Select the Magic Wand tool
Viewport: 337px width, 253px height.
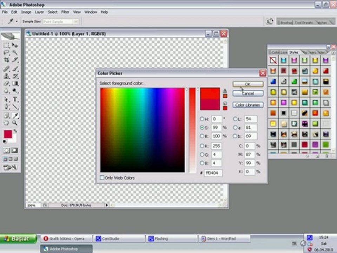[15, 52]
